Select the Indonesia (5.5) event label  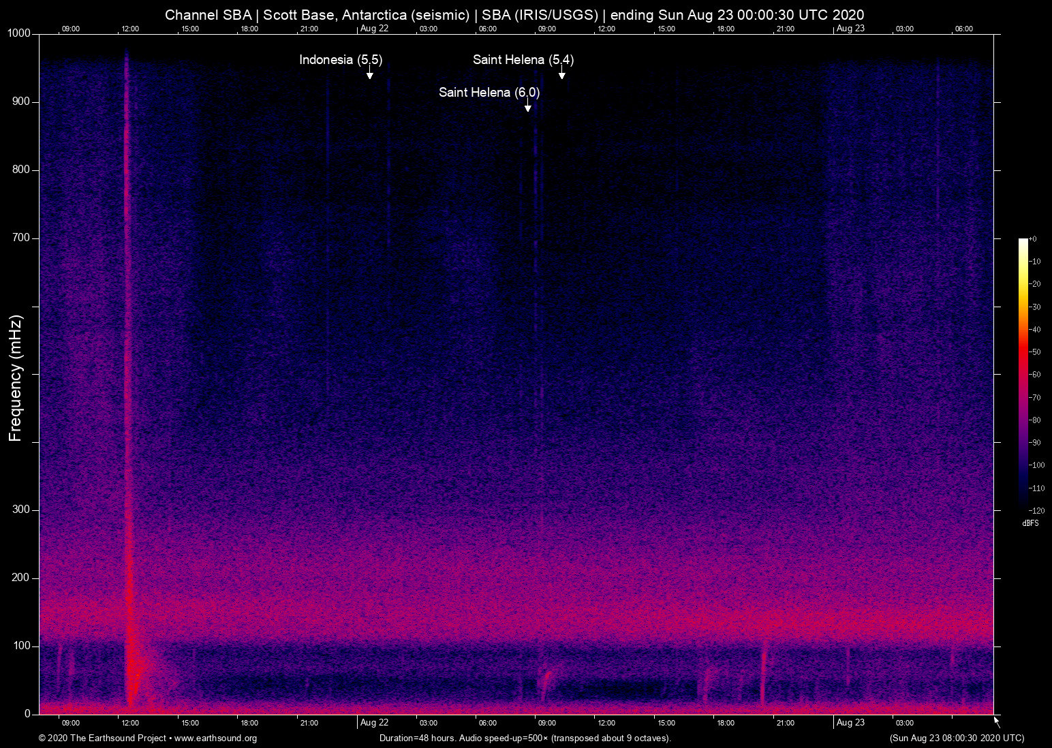(341, 60)
